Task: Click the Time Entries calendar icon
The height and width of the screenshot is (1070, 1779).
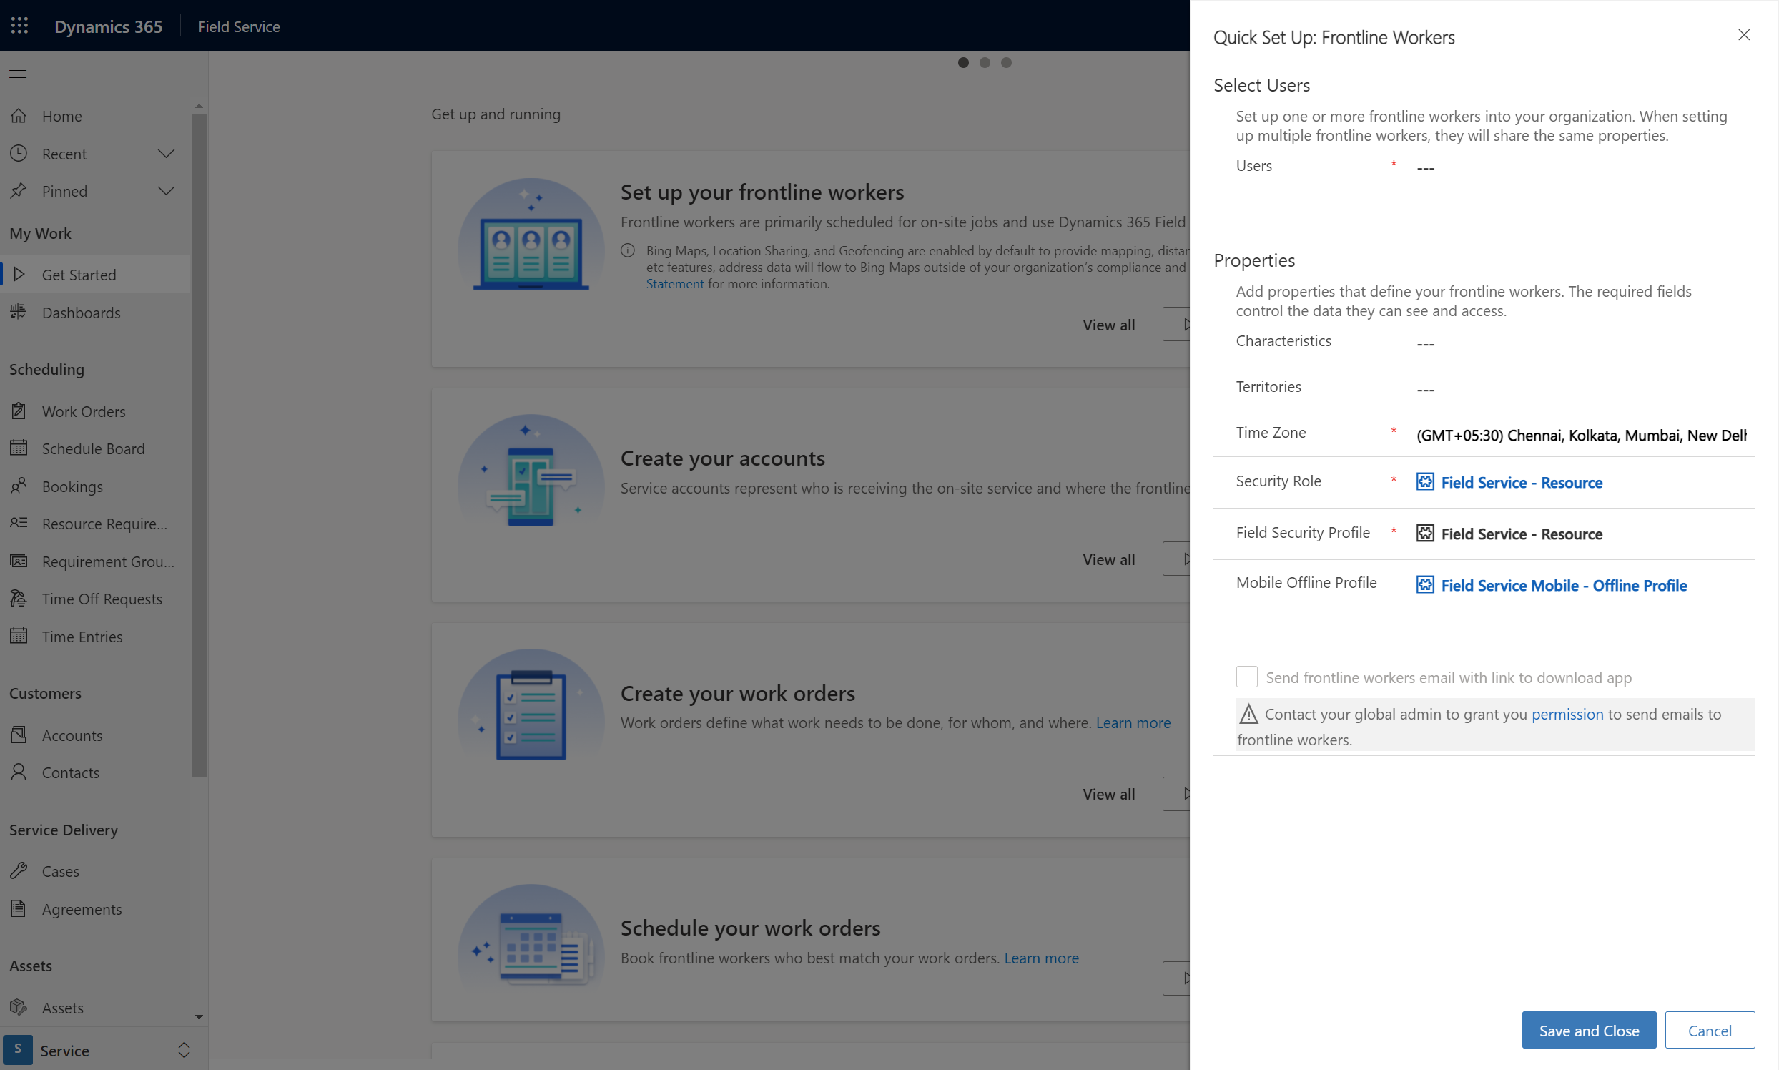Action: click(x=19, y=636)
